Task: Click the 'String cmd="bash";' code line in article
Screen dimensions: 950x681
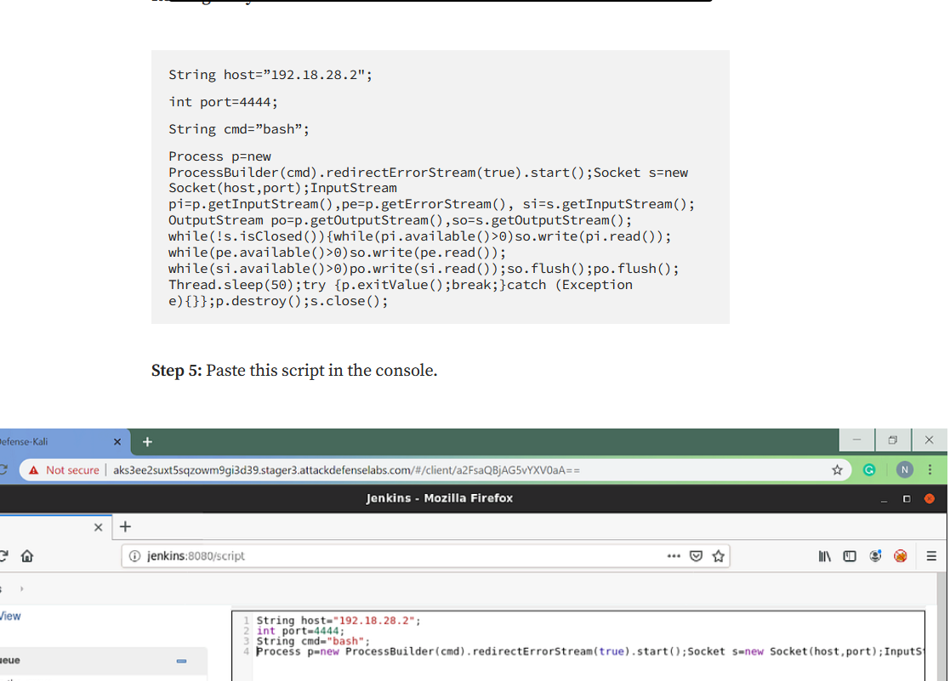Action: tap(239, 129)
